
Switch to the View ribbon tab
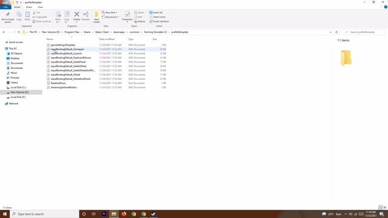(x=41, y=7)
